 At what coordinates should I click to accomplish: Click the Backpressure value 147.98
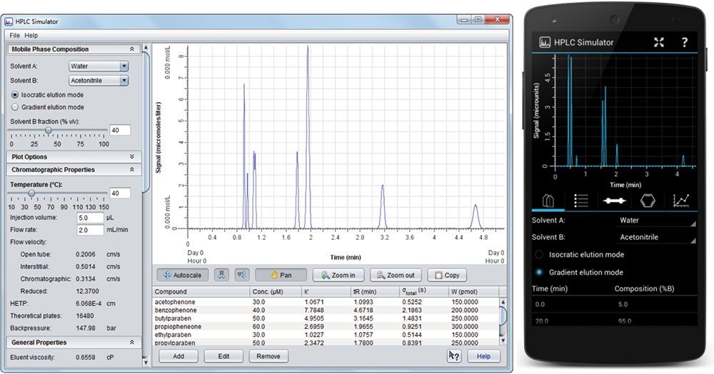pos(86,328)
